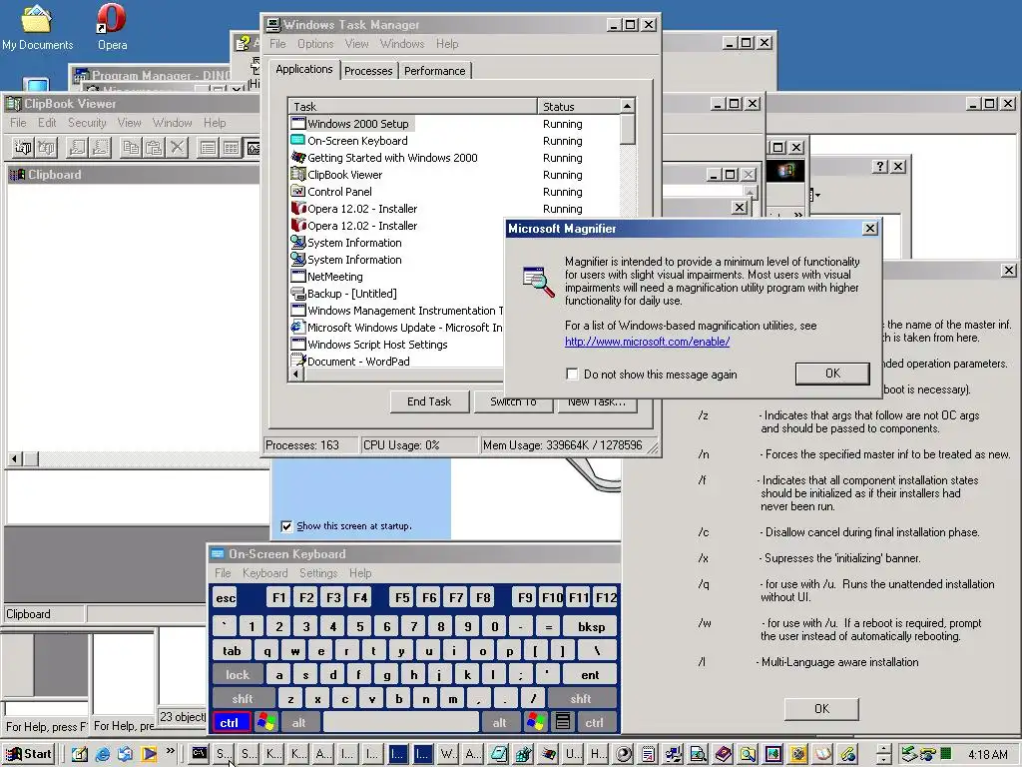Click the green CPU meter tray icon
Image resolution: width=1022 pixels, height=767 pixels.
coord(946,754)
